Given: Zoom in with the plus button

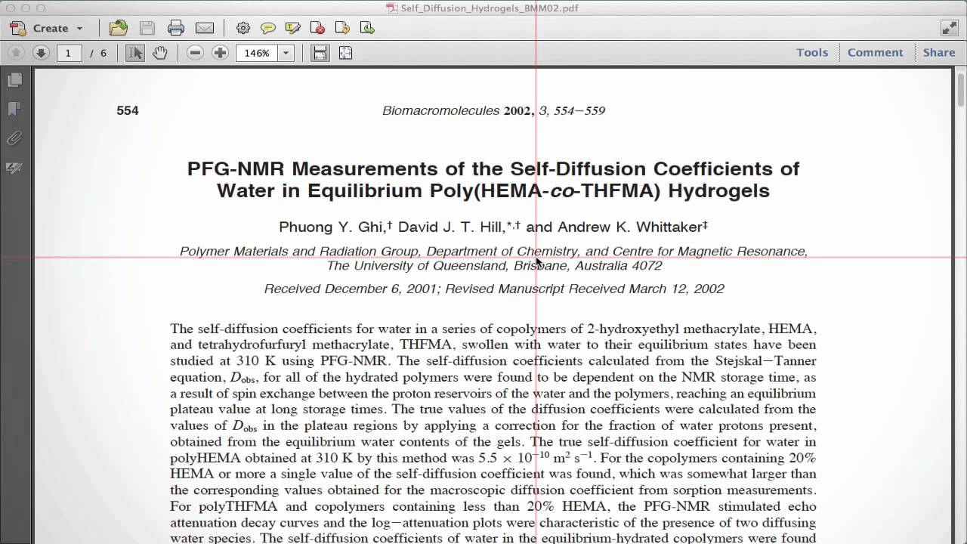Looking at the screenshot, I should point(220,53).
